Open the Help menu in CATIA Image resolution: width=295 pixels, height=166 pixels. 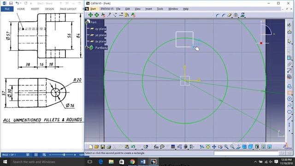186,9
